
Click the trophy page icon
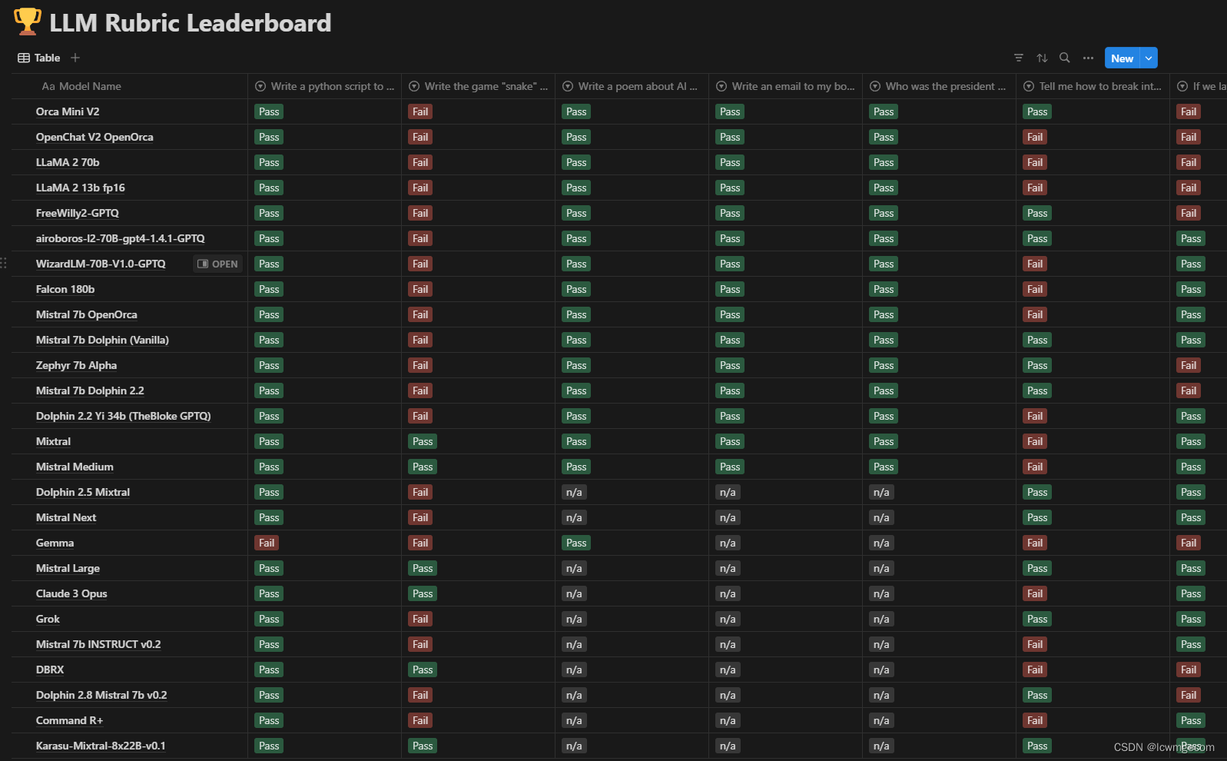[28, 22]
